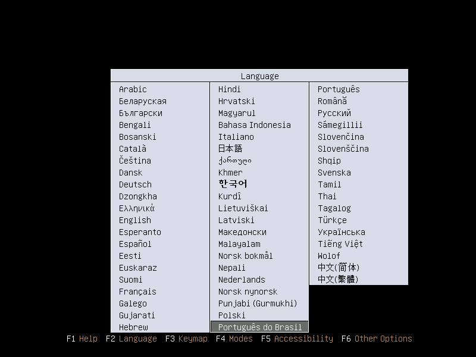Choose Македонски entry
The image size is (476, 357).
tap(242, 232)
